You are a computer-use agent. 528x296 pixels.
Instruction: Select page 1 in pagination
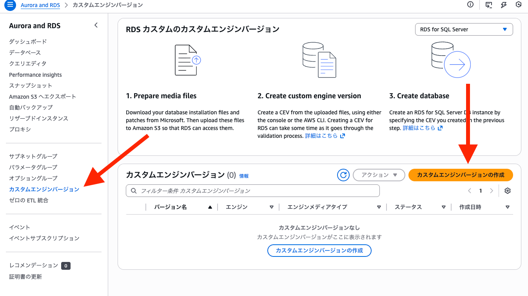481,191
